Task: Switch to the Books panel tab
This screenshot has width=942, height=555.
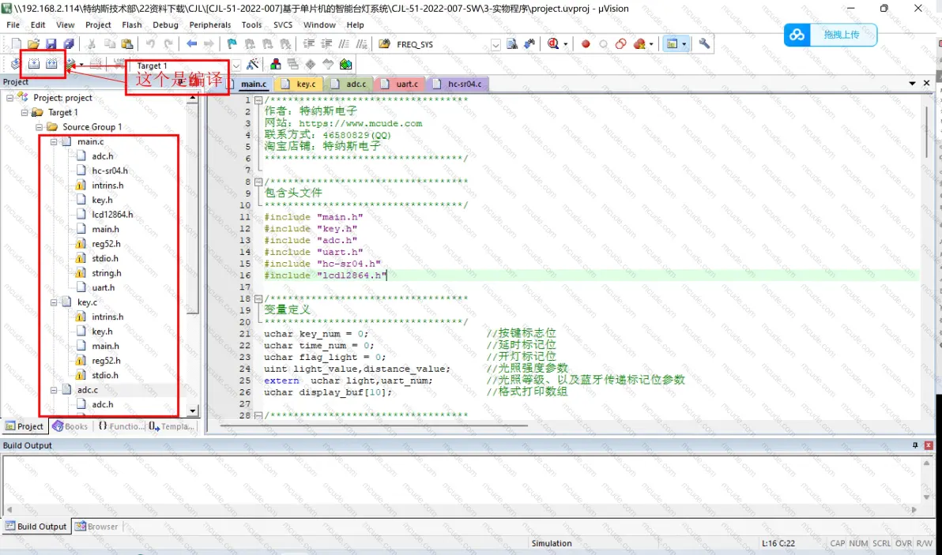Action: (x=70, y=426)
